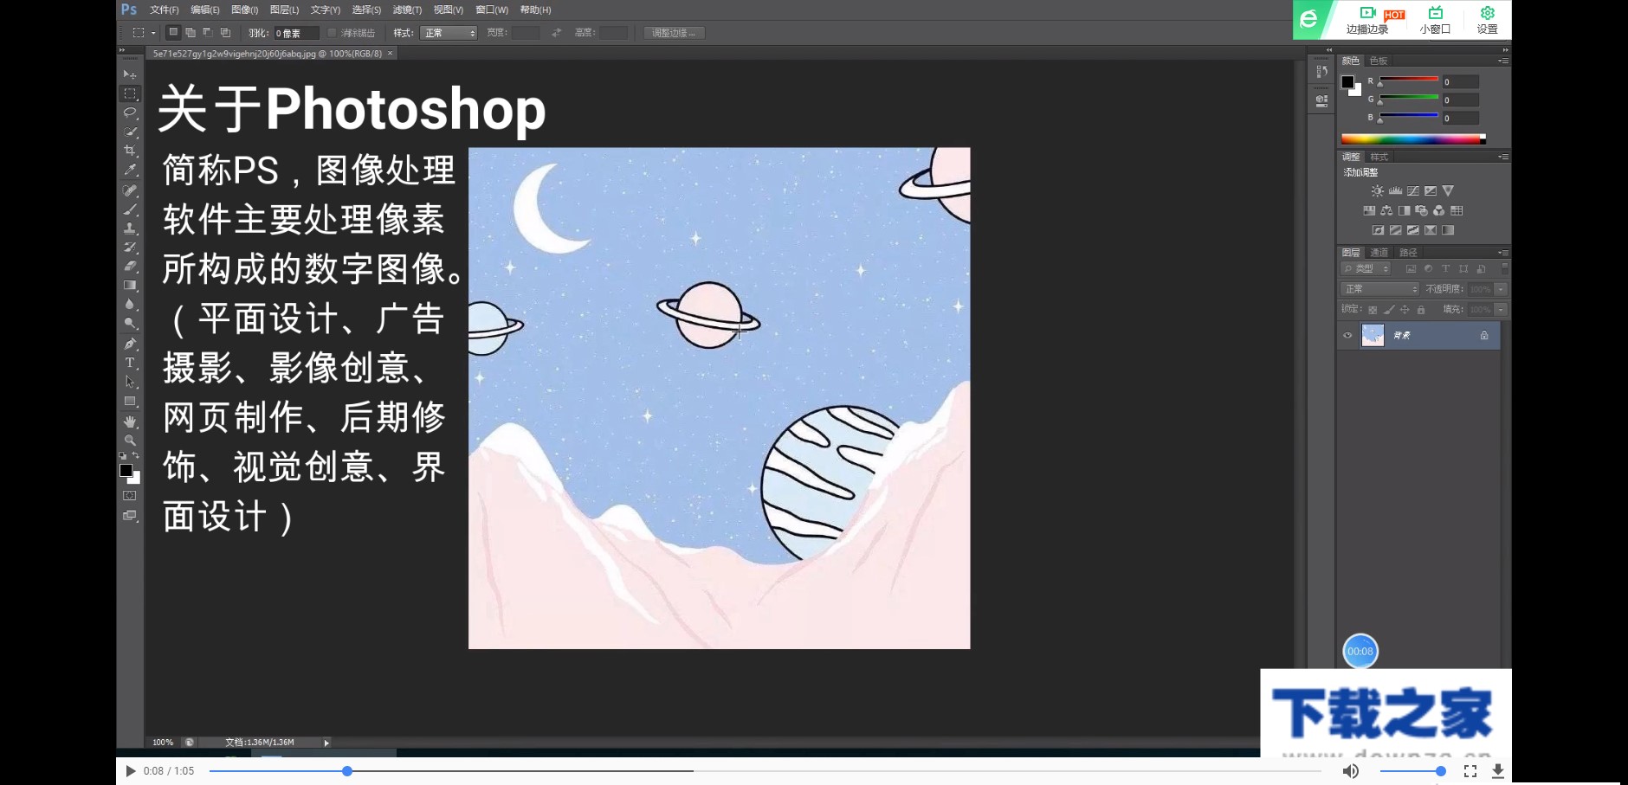Toggle lock position for the layer
This screenshot has height=785, width=1628.
[x=1405, y=310]
